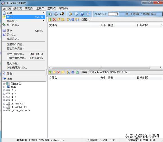Select 保存 Ctrl+S menu entry
The height and width of the screenshot is (142, 163).
(24, 31)
